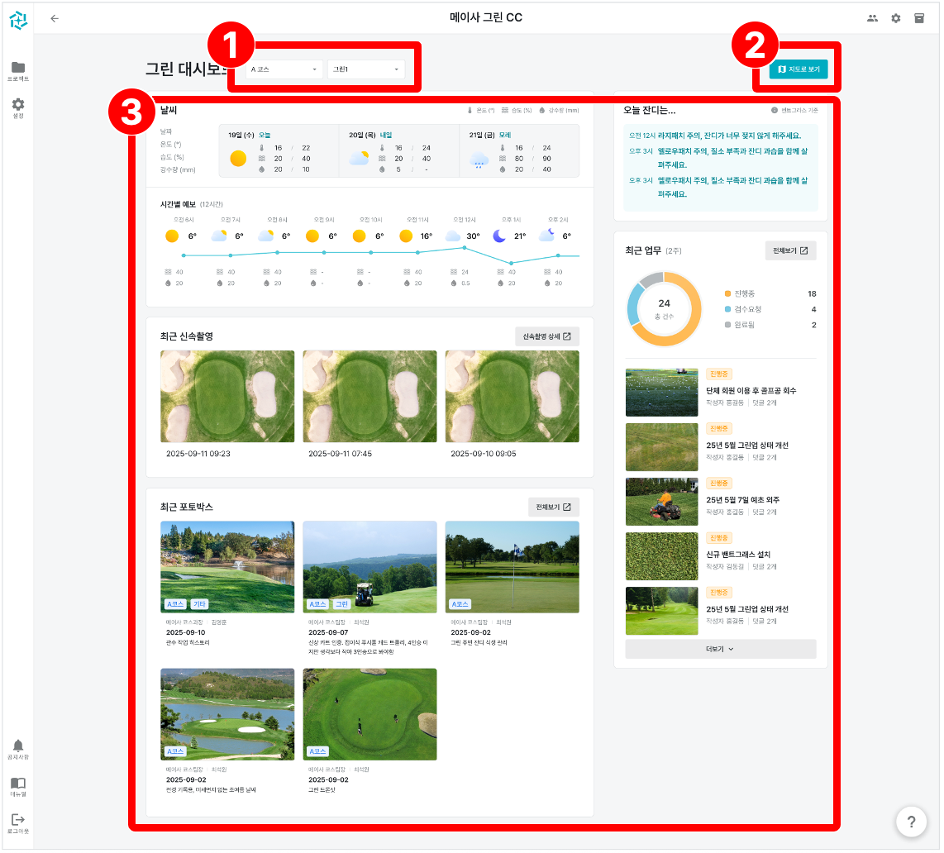This screenshot has width=944, height=853.
Task: Open the users icon in top bar
Action: [x=872, y=18]
